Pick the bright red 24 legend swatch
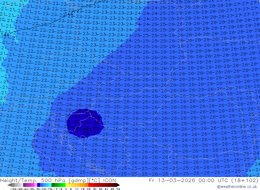The height and width of the screenshot is (190, 260). coord(90,185)
